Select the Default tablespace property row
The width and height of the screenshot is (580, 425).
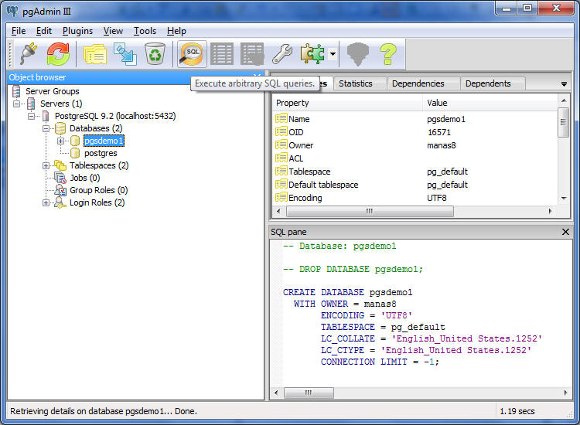pos(415,185)
